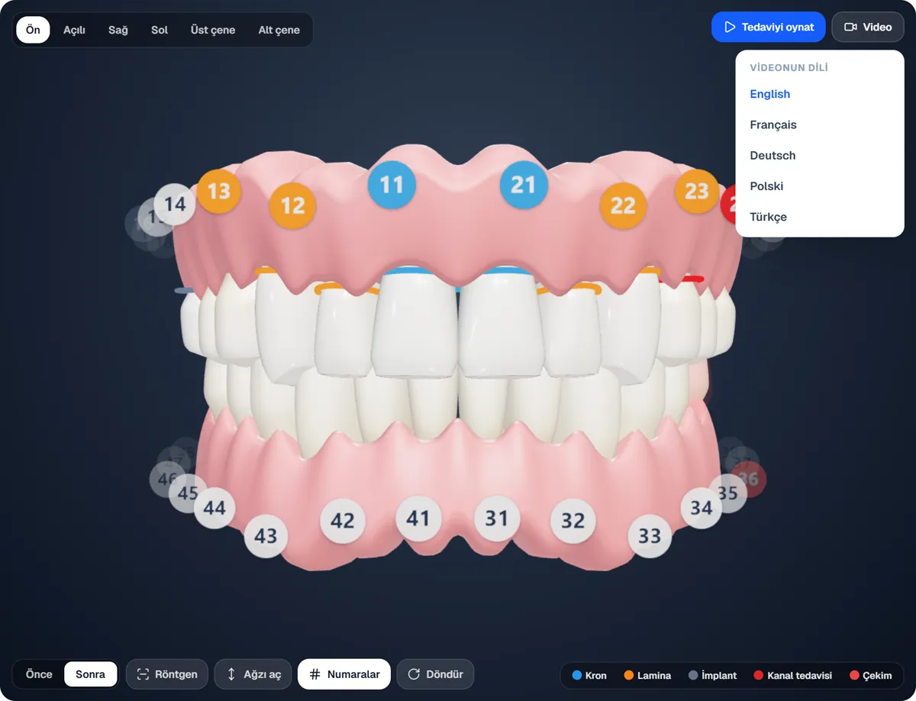Toggle tooth Numaralar labels
This screenshot has height=701, width=916.
344,674
